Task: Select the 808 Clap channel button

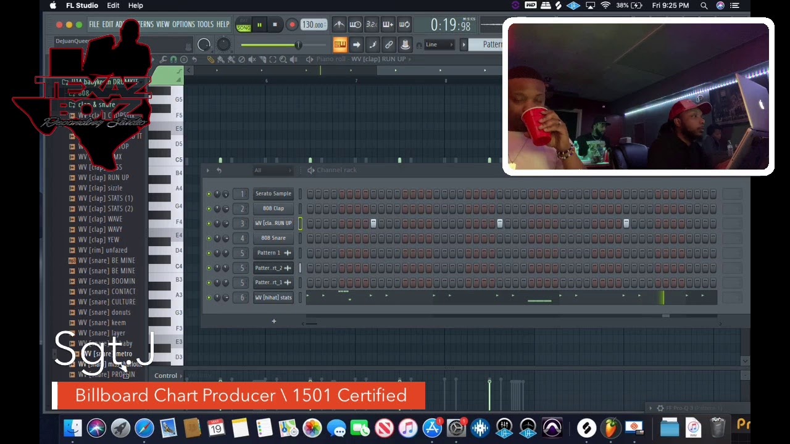Action: (273, 208)
